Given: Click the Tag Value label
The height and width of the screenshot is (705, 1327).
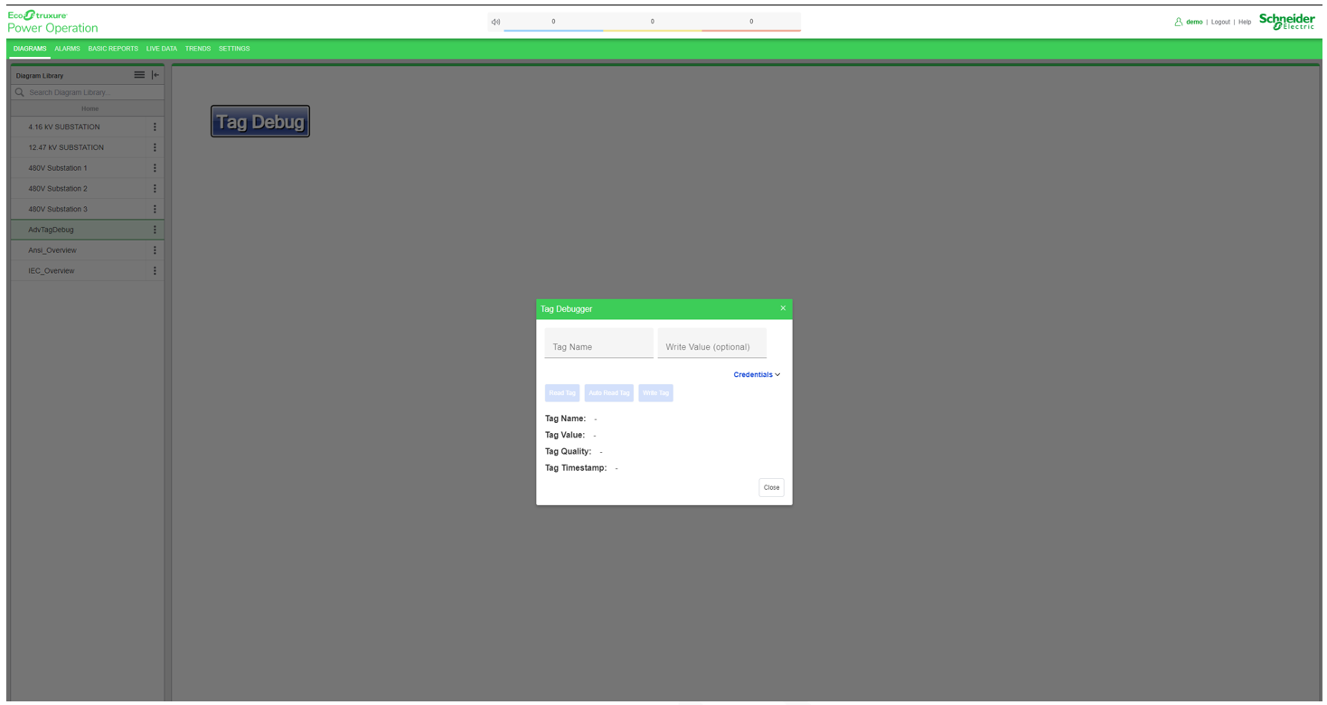Looking at the screenshot, I should coord(565,435).
